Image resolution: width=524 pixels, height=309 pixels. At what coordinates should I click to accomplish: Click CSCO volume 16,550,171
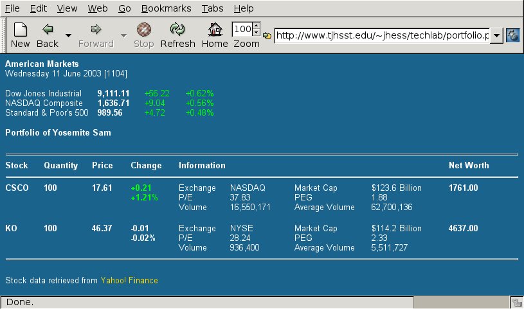click(x=250, y=207)
